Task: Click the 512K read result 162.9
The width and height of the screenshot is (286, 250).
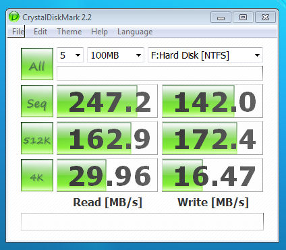Action: (107, 138)
